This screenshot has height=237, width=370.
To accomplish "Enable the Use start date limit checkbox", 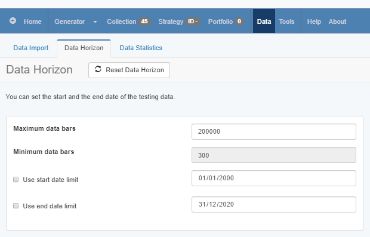I will click(16, 180).
